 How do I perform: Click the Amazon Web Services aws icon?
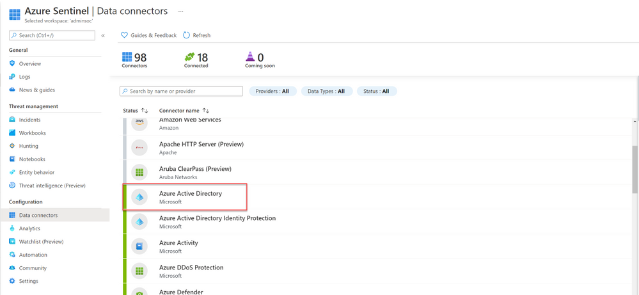click(139, 122)
